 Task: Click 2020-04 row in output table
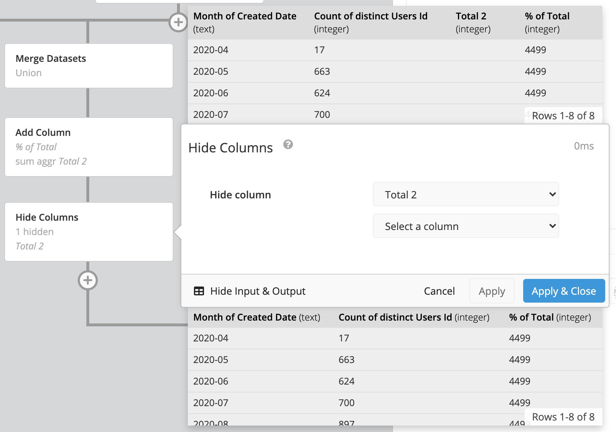[395, 338]
